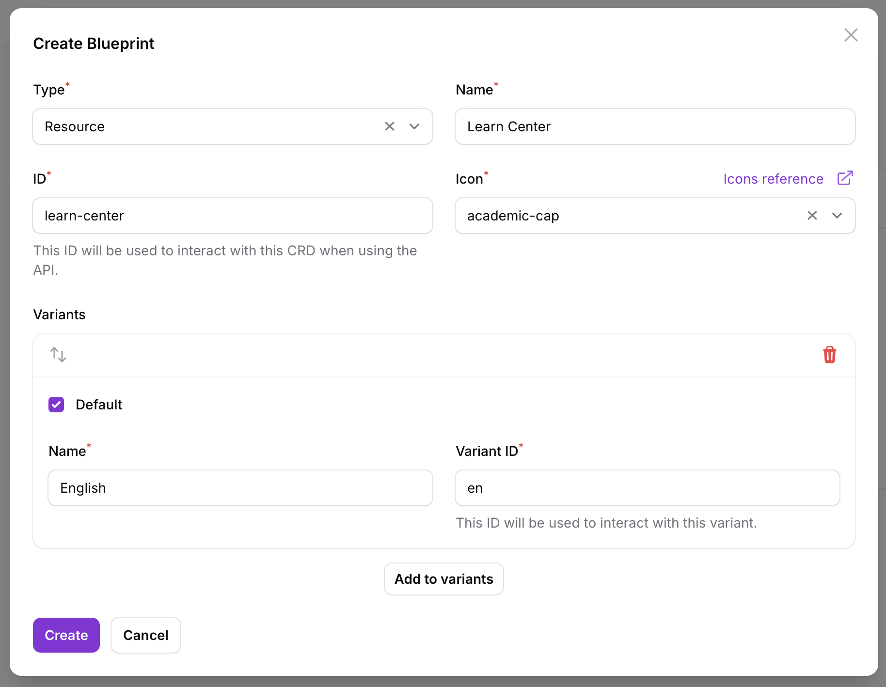
Task: Open the Resource type combobox
Action: point(194,126)
